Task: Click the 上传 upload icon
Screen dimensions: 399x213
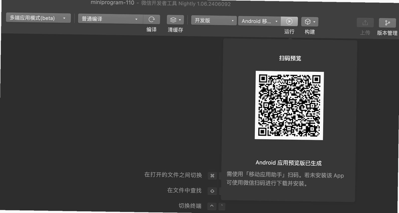Action: (x=365, y=22)
